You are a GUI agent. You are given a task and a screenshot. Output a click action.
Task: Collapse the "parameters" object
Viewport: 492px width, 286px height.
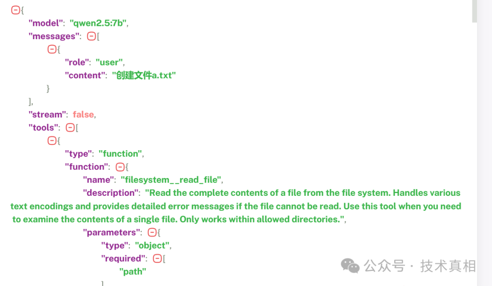coord(152,232)
